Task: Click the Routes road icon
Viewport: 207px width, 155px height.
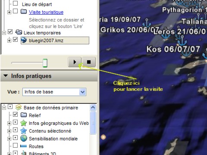Action: coord(23,146)
